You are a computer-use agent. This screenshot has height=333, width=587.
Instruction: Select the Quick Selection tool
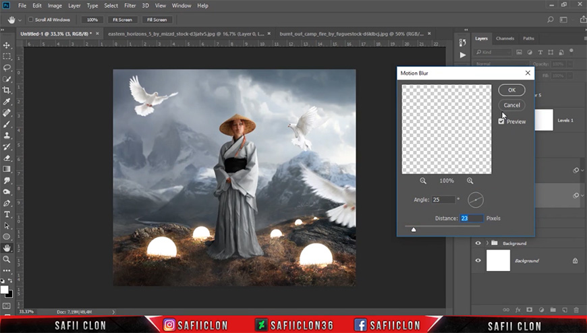(x=7, y=79)
